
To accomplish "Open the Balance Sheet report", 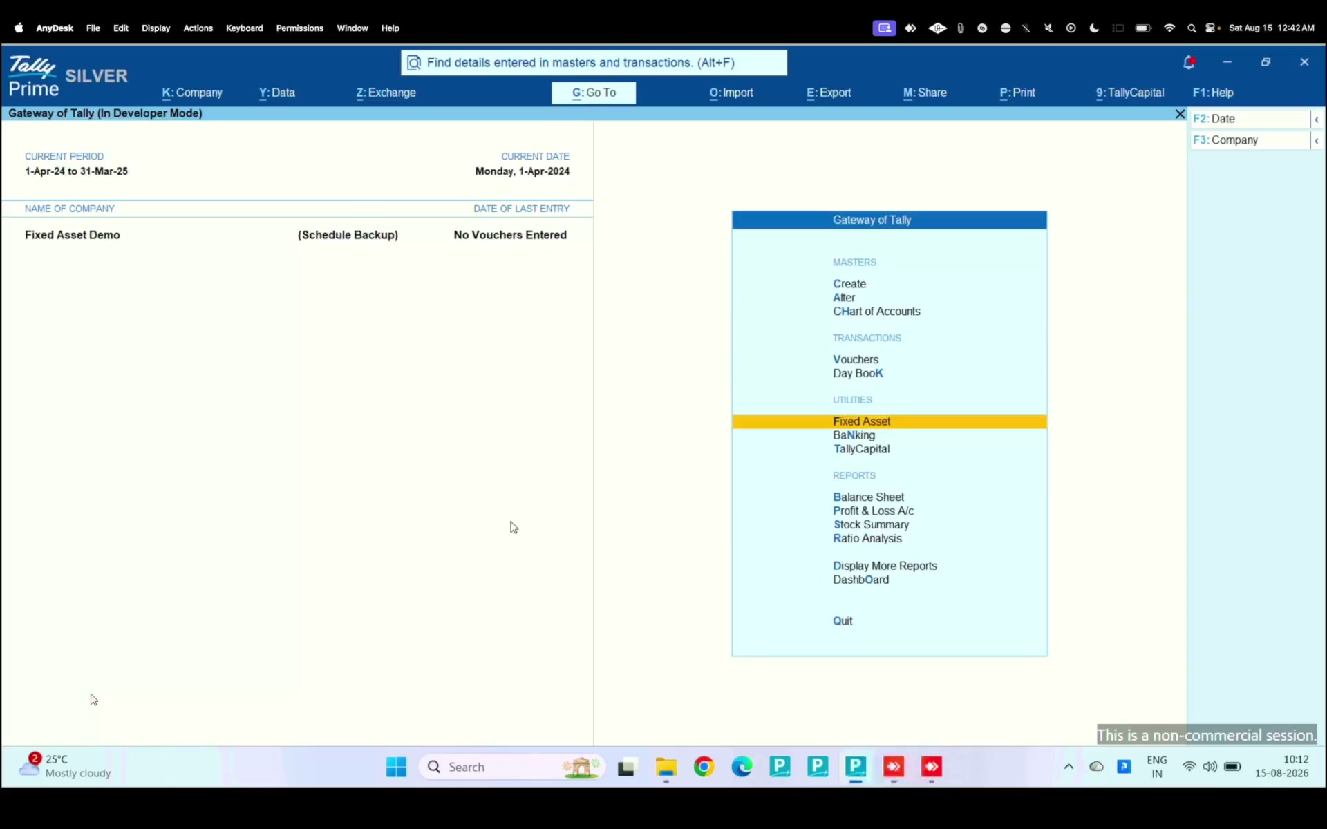I will 868,497.
